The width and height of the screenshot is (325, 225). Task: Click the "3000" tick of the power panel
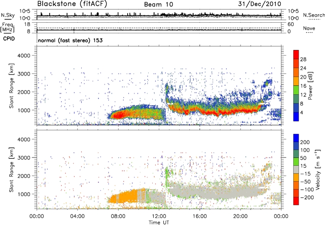point(24,74)
